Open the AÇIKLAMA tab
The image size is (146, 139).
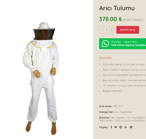coord(105,58)
